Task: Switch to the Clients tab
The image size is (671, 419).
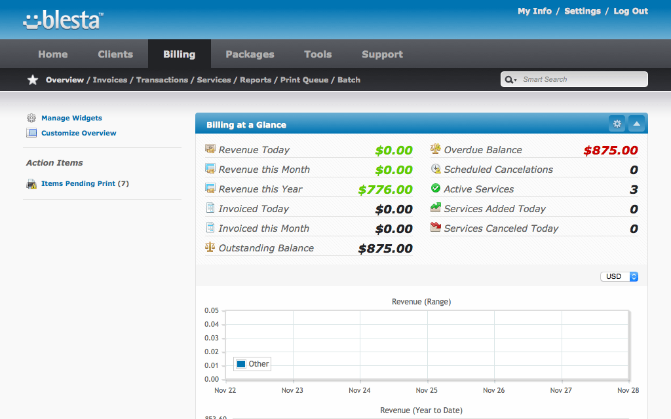Action: point(115,54)
